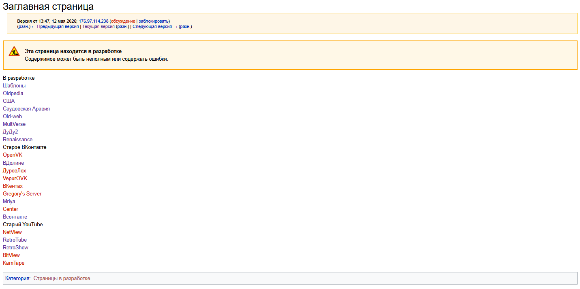Click the Старое ВКонтакте section label
This screenshot has width=580, height=289.
tap(25, 147)
